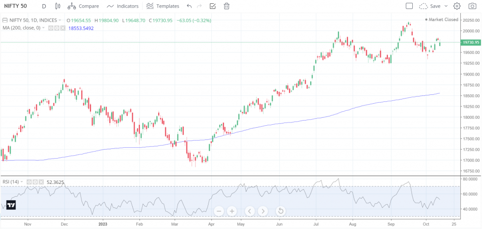Click the change value −63.05 (−0.32%)
Viewport: 482px width, 229px height.
point(194,20)
